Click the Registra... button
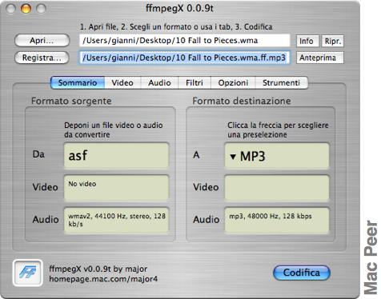 pos(42,58)
